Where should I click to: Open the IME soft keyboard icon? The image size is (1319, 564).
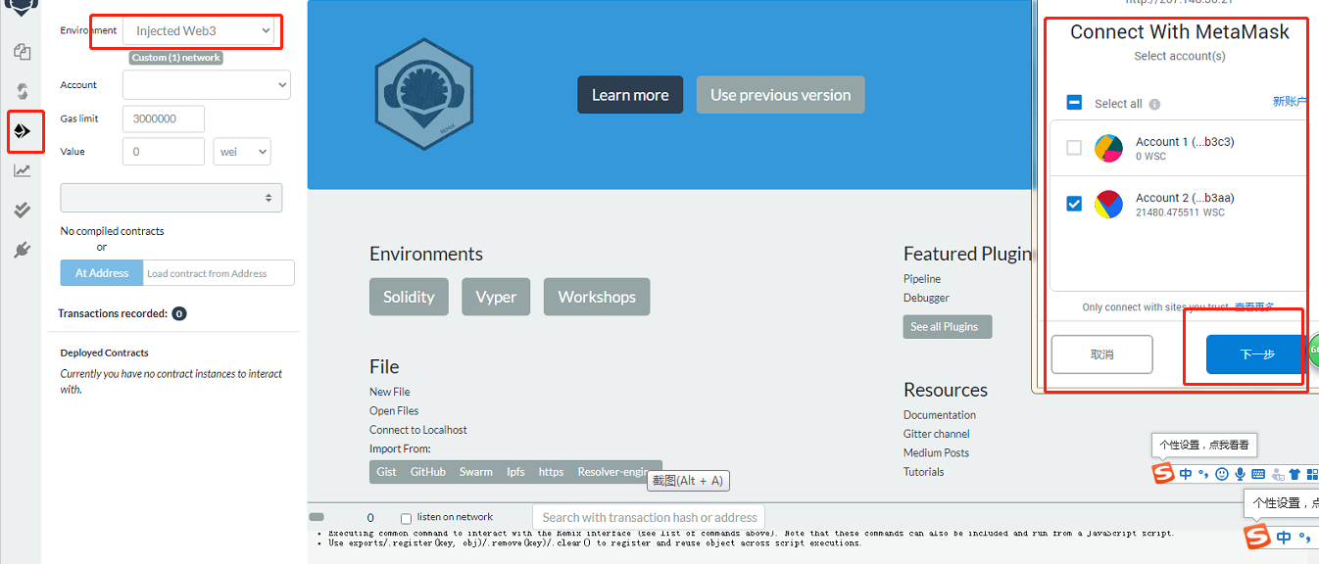pos(1258,474)
